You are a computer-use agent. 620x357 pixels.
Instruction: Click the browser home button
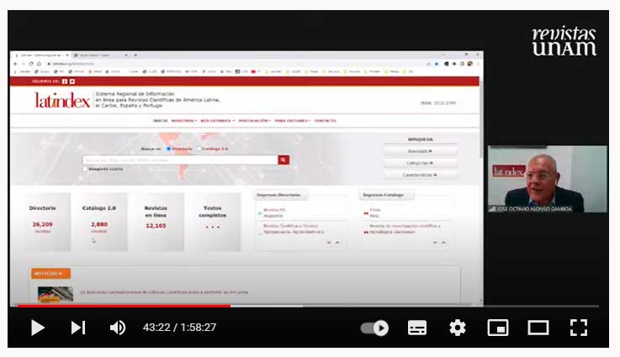pos(39,64)
